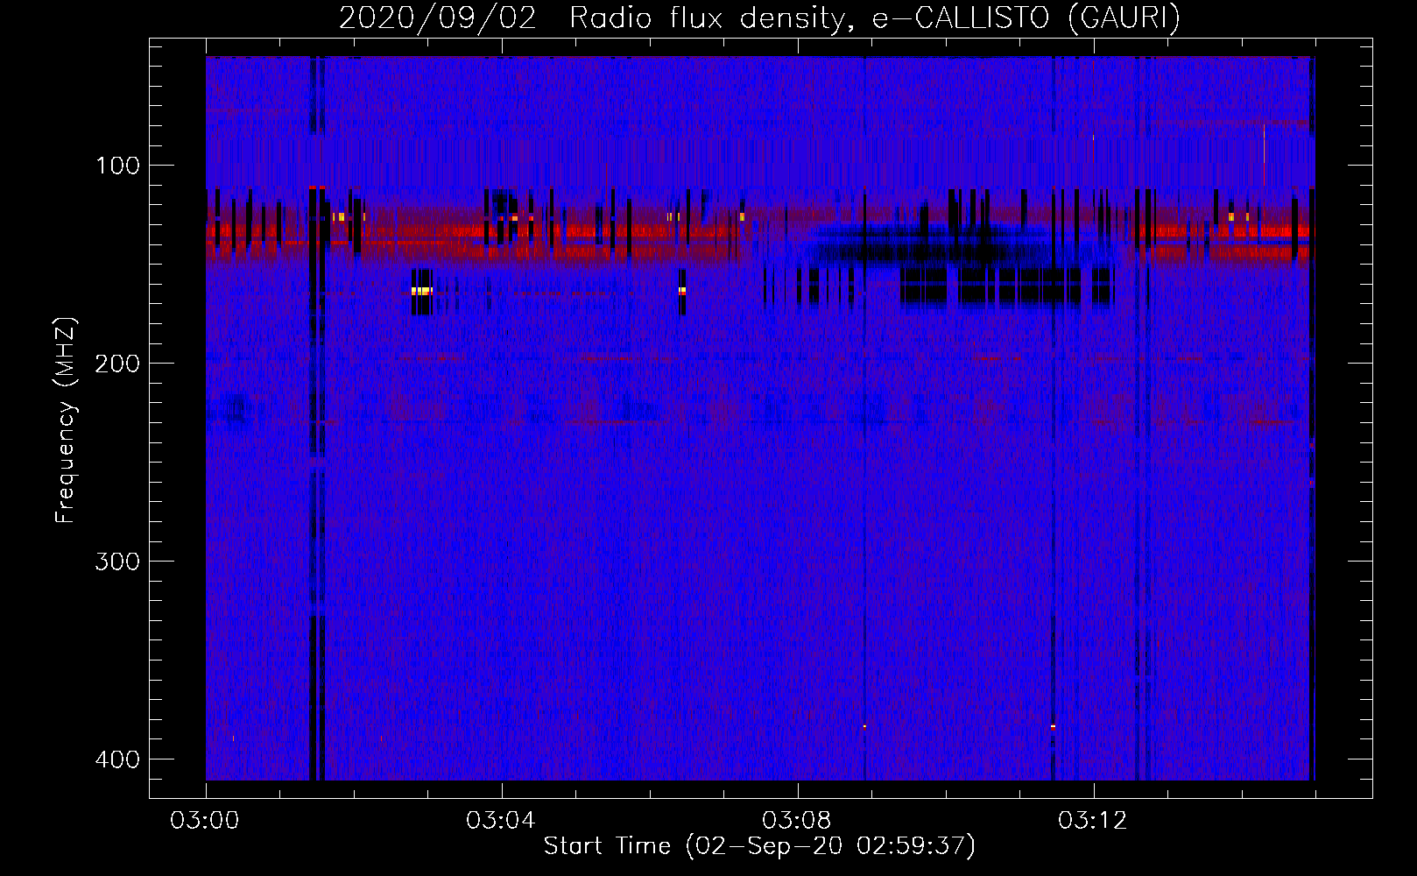
Task: Click the 'e-CALLISTO (GAURI)' title text
Action: click(x=1026, y=18)
